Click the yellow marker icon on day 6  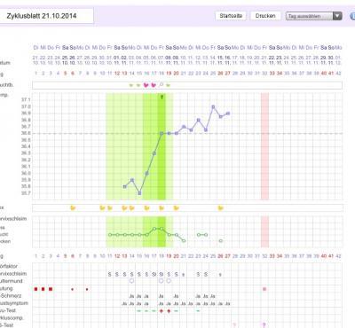(x=73, y=208)
